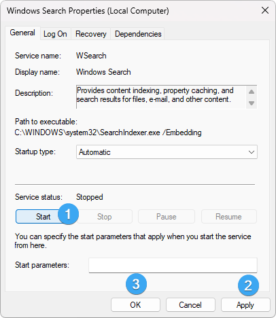Viewport: 276px width, 318px height.
Task: Click the numbered step 2 badge
Action: pos(248,285)
